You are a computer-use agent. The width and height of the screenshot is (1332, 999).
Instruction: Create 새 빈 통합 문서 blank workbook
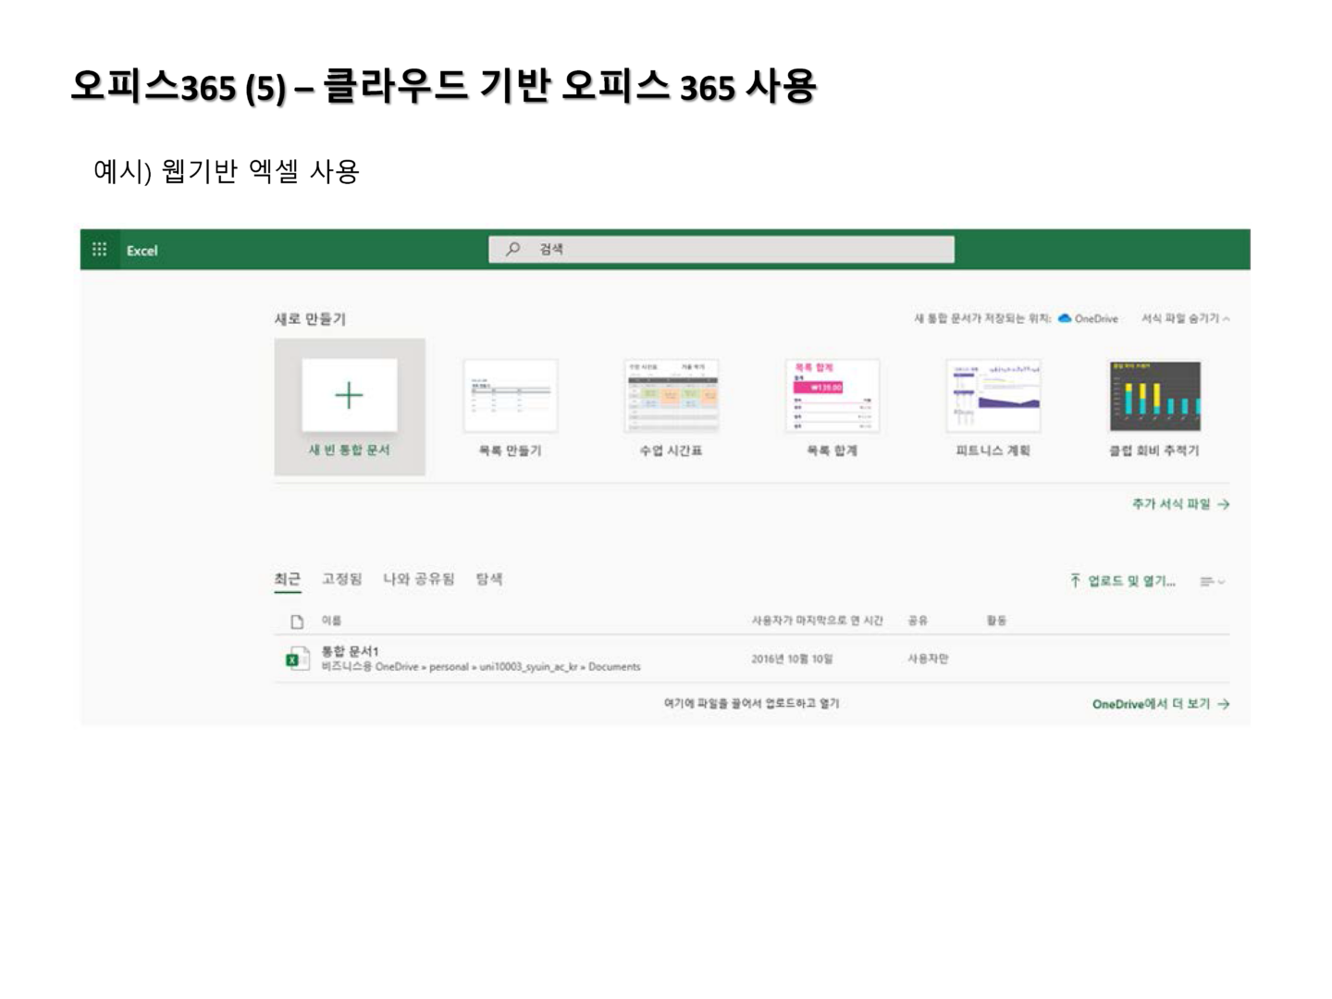pos(350,407)
